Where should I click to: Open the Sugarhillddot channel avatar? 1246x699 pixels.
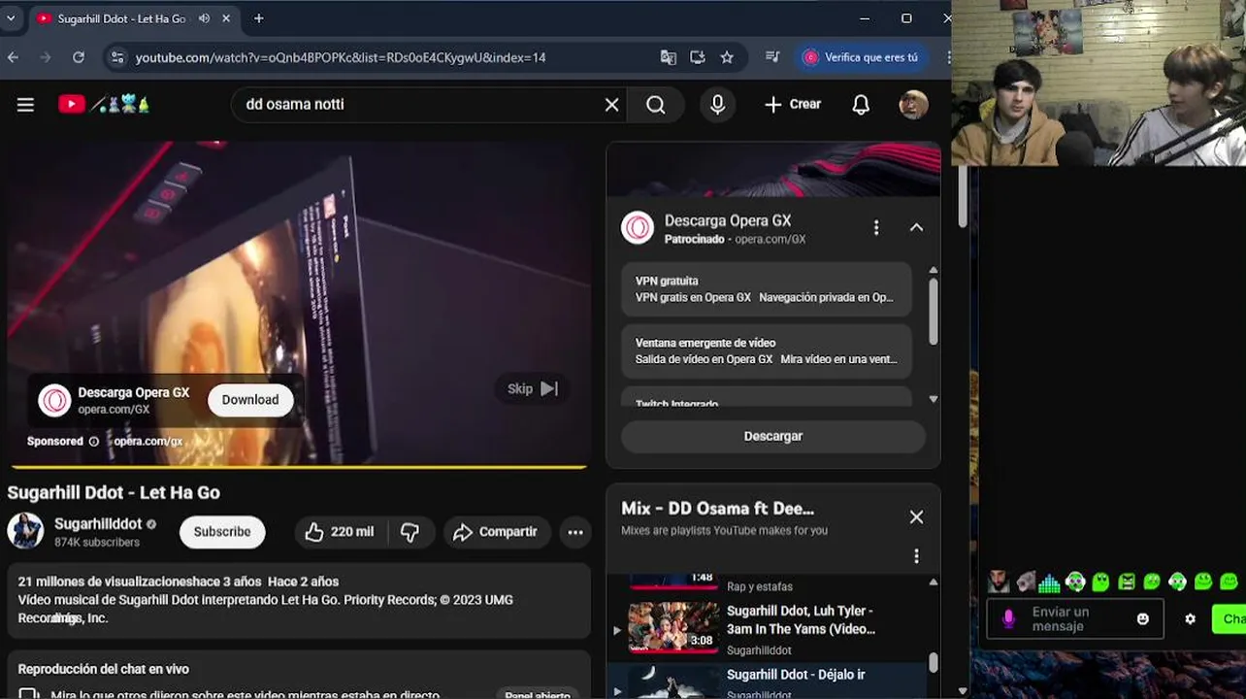pyautogui.click(x=25, y=531)
